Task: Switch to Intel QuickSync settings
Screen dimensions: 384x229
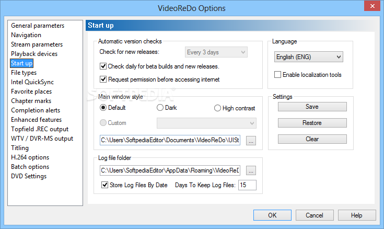Action: 32,82
